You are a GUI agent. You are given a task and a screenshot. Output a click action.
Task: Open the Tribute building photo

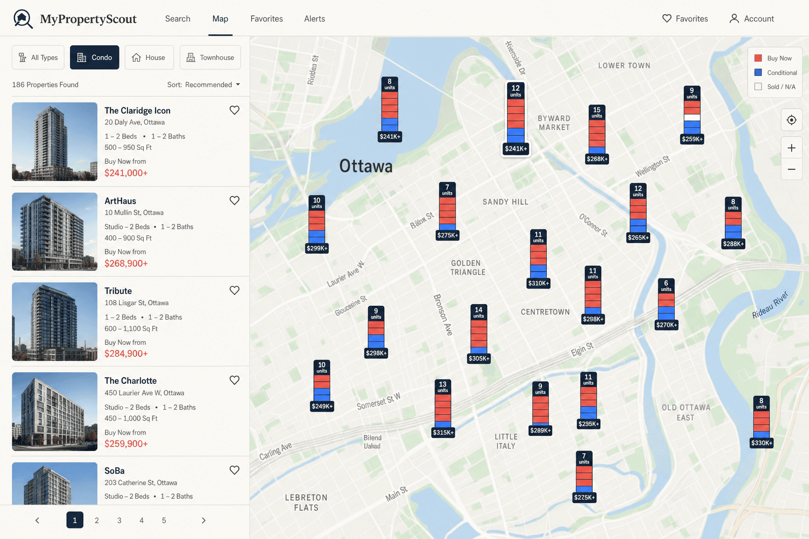(x=55, y=322)
